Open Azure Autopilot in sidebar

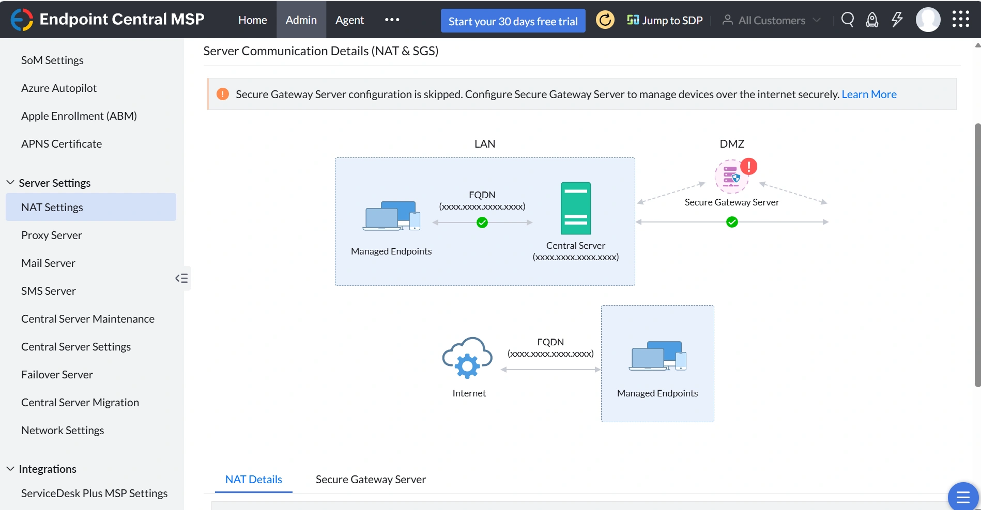(x=59, y=88)
